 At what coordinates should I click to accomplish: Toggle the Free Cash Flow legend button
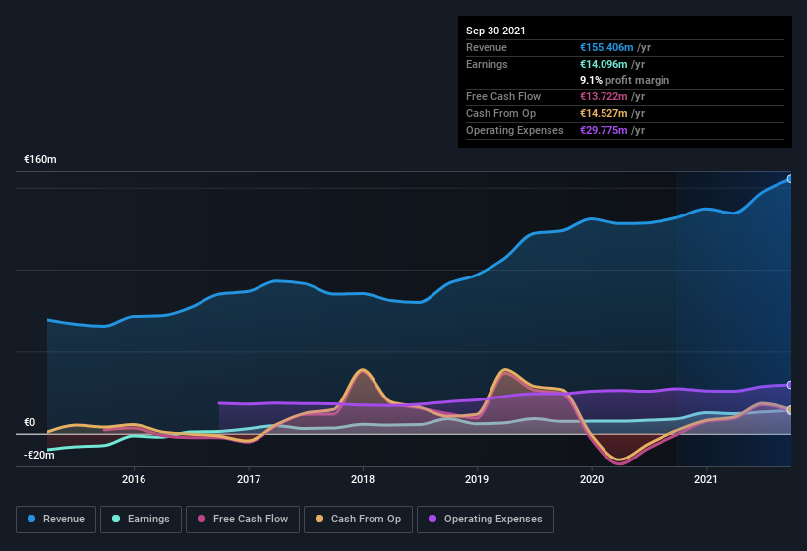click(243, 520)
